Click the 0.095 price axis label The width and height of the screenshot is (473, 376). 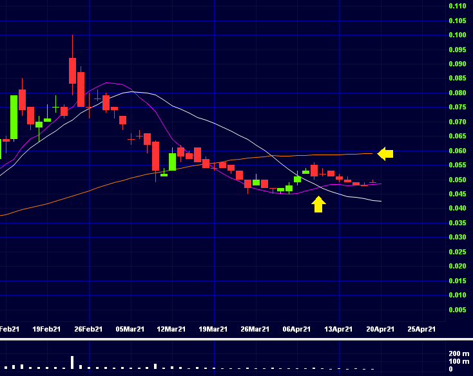pos(458,50)
